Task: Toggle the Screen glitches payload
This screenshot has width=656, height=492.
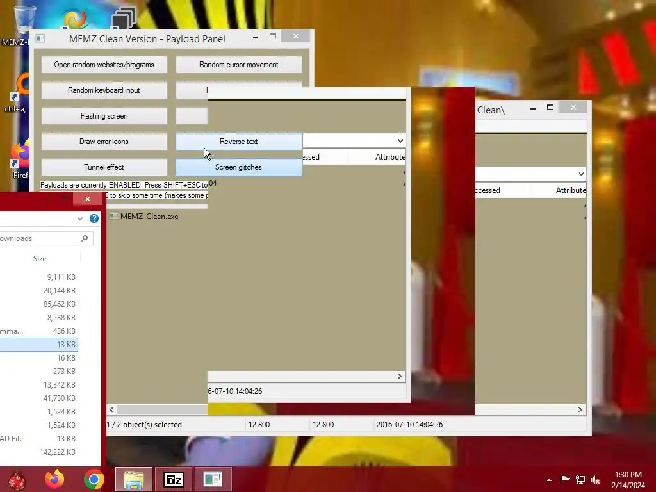Action: (x=238, y=167)
